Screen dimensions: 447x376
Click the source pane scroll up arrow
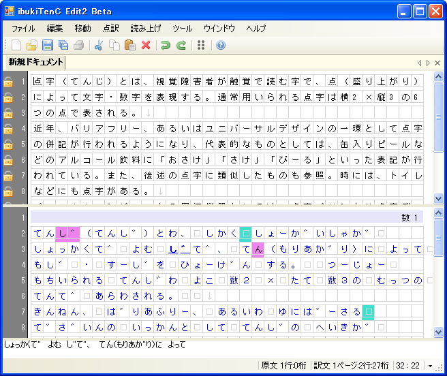tap(438, 76)
